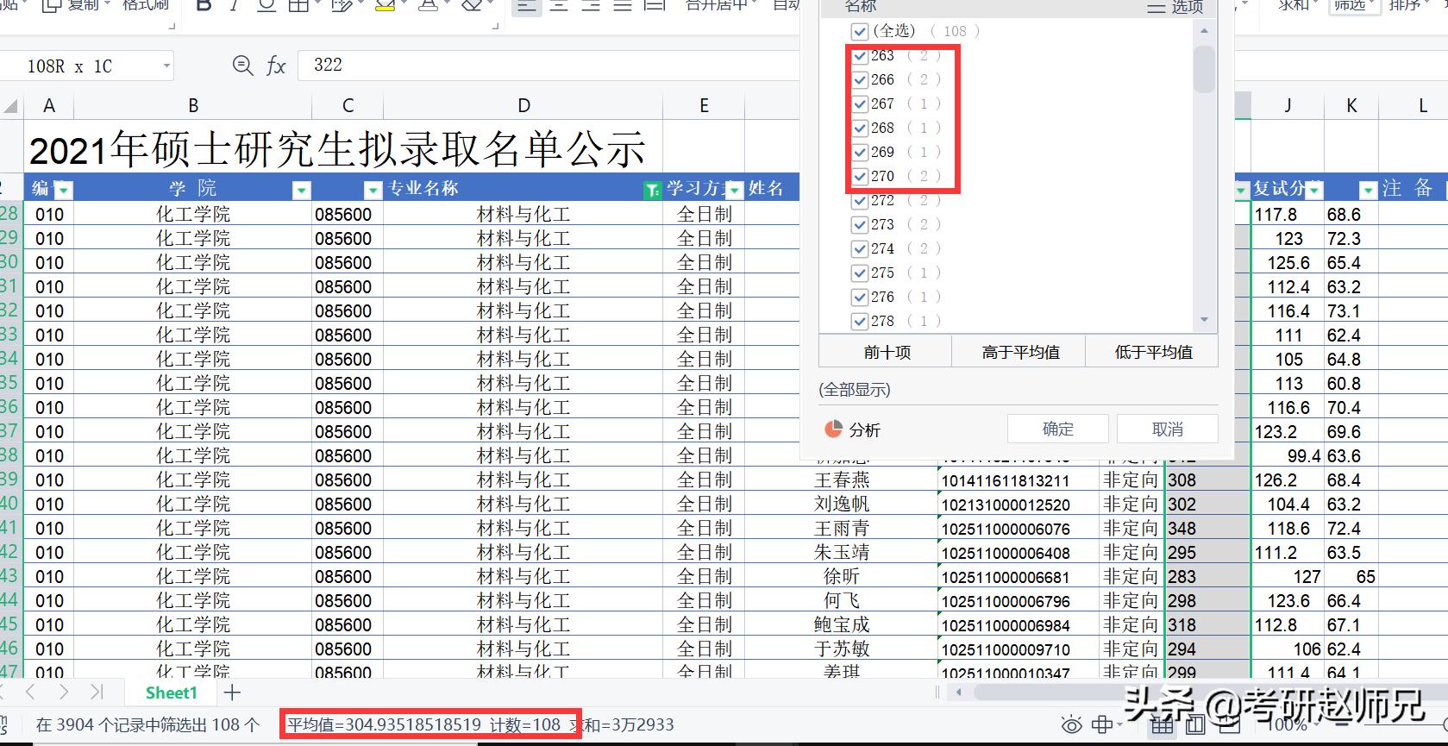Screen dimensions: 1448x746
Task: Open the insert function fx icon
Action: [276, 66]
